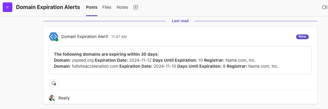Click the Domain Expiration Alert bot avatar

54,37
